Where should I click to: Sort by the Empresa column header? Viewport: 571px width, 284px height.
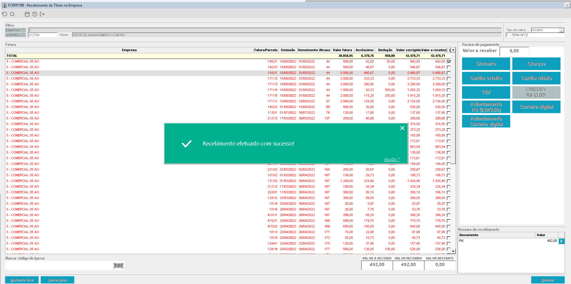click(x=129, y=50)
